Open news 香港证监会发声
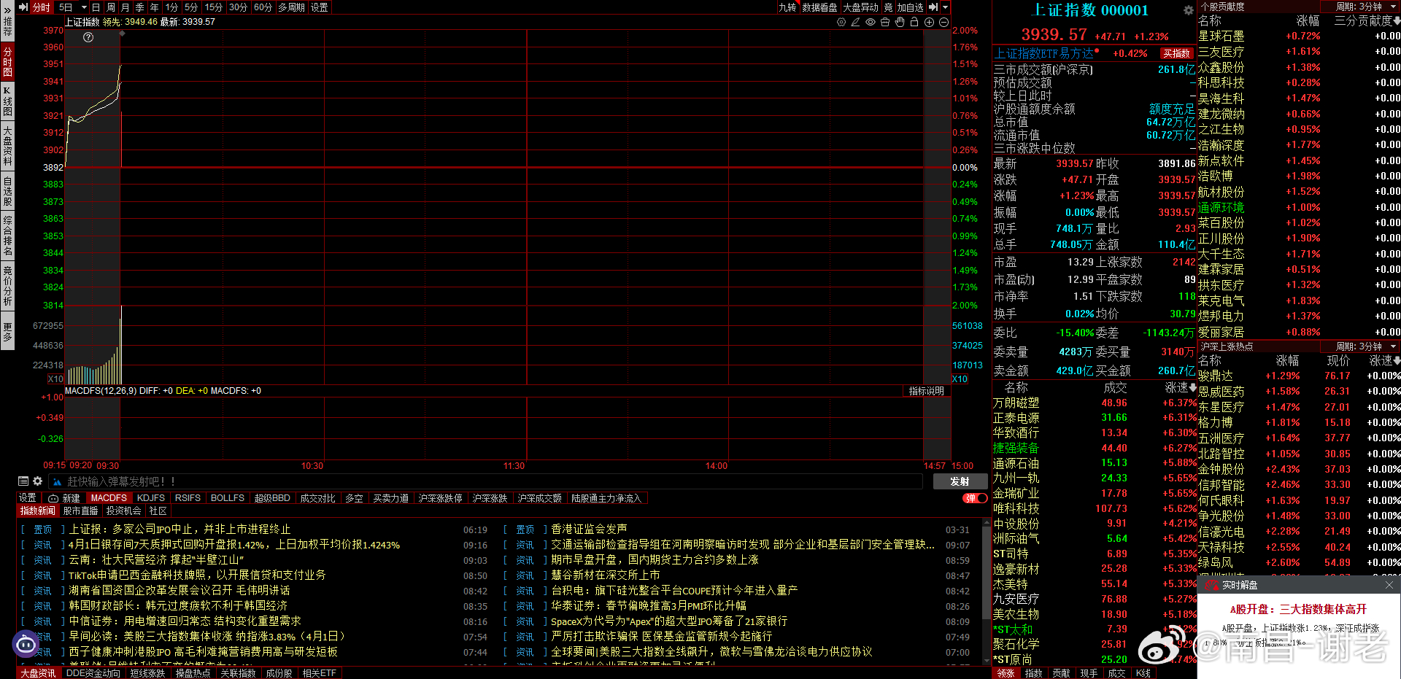 [589, 529]
